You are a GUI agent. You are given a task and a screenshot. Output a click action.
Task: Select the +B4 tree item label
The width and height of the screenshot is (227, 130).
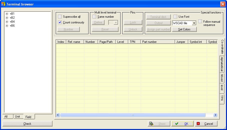pos(12,22)
